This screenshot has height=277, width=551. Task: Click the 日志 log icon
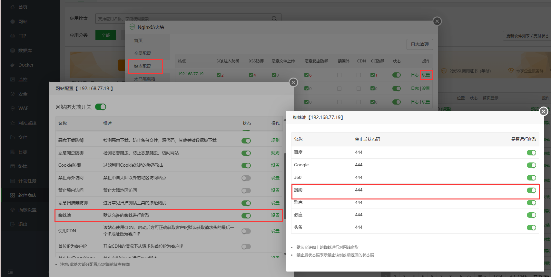pyautogui.click(x=13, y=152)
